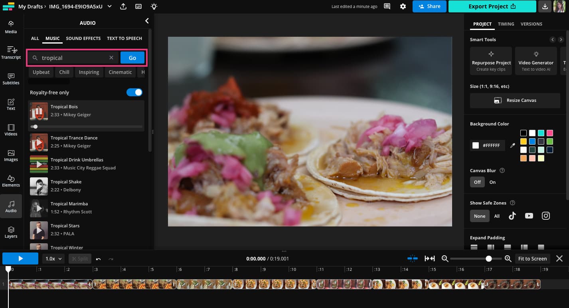The width and height of the screenshot is (569, 308).
Task: Toggle Royalty-free only switch
Action: point(134,92)
